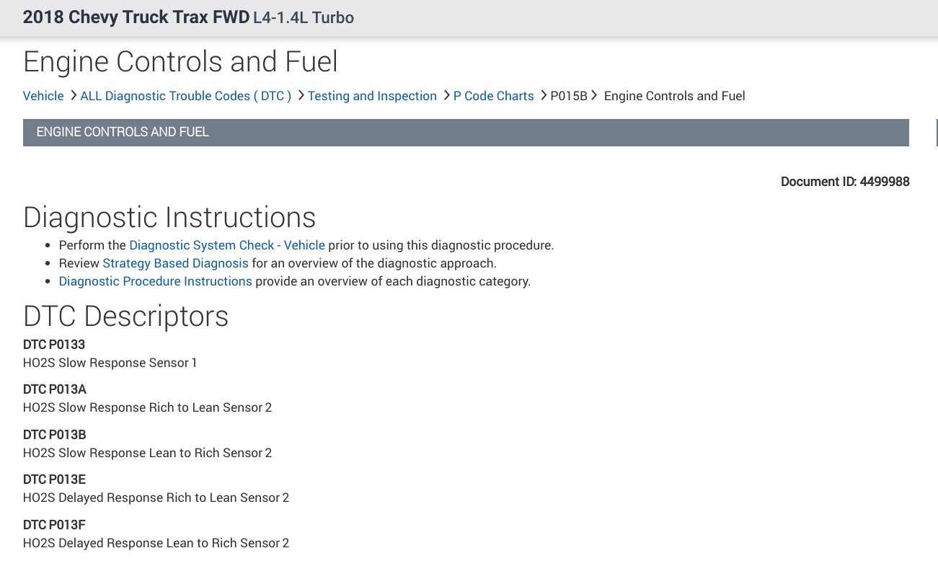The width and height of the screenshot is (938, 561).
Task: Navigate to Testing and Inspection breadcrumb
Action: [372, 96]
